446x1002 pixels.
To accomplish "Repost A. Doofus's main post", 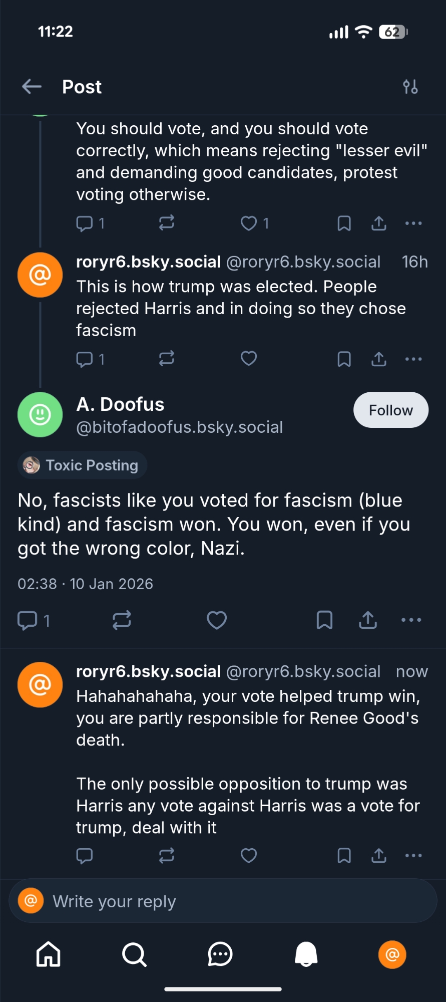I will [122, 620].
